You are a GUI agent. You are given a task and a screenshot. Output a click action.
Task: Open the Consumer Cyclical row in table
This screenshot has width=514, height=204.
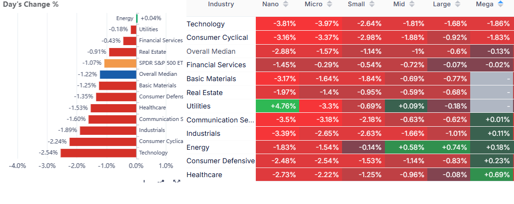click(217, 37)
